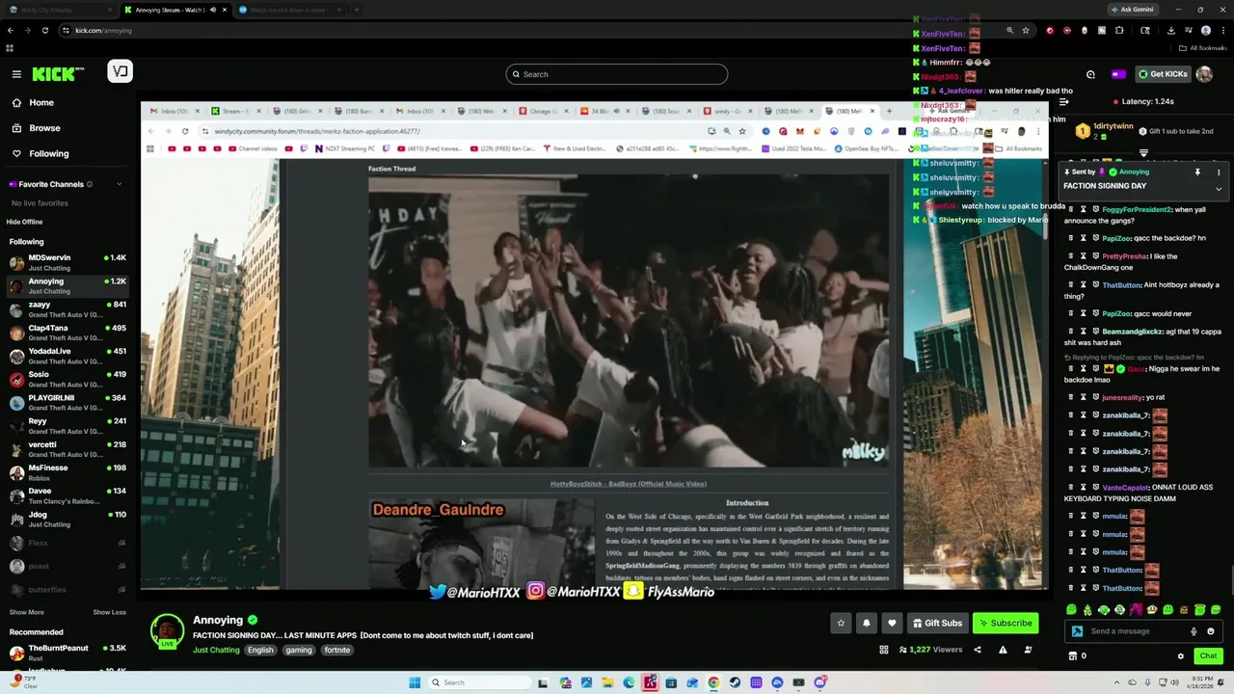The image size is (1234, 694).
Task: Select the first green emote above chat input
Action: pos(1071,609)
